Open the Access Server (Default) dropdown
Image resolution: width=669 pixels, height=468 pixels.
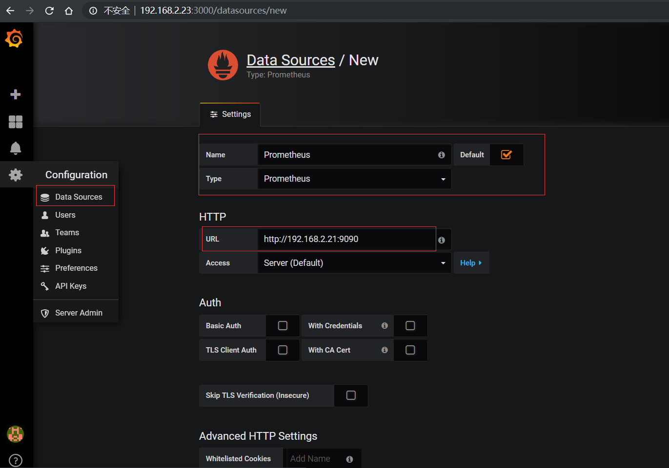[x=354, y=263]
